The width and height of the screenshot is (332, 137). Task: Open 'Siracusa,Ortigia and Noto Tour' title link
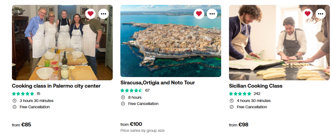[x=158, y=83]
